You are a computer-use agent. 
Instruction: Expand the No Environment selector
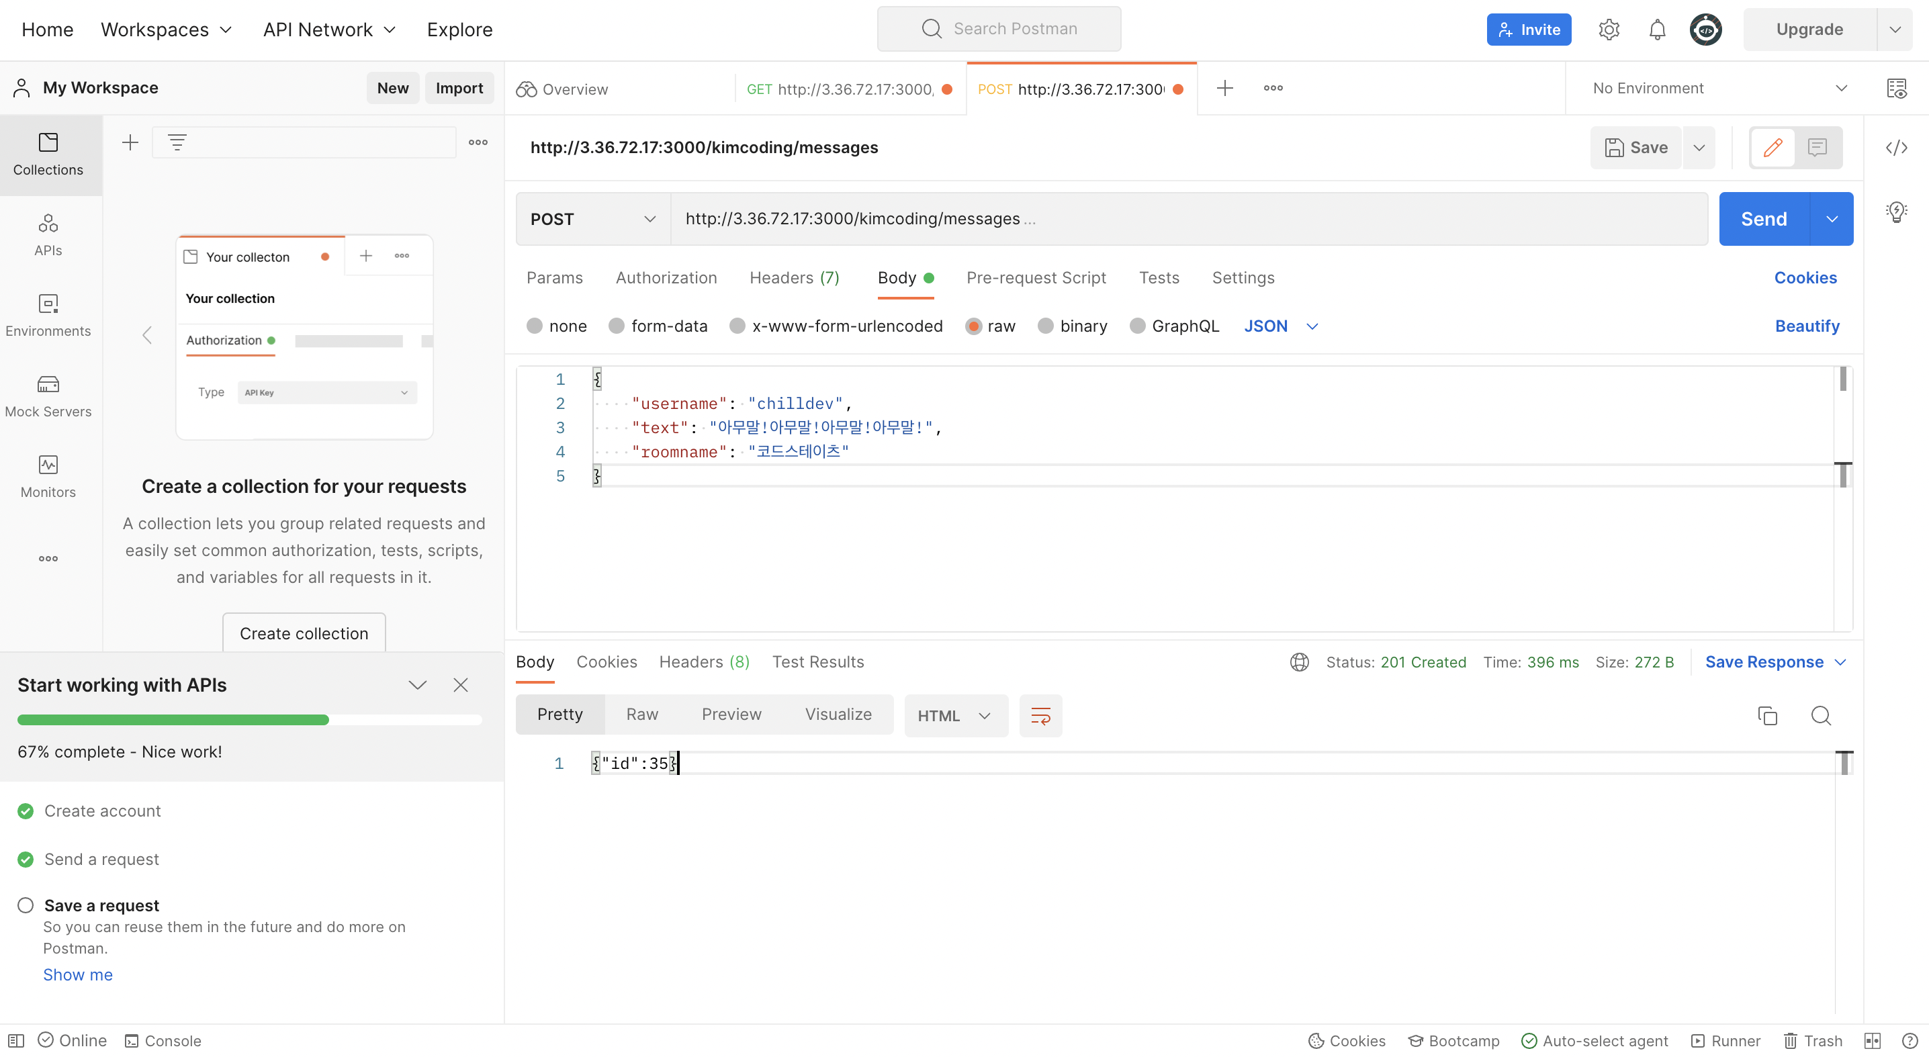point(1720,89)
